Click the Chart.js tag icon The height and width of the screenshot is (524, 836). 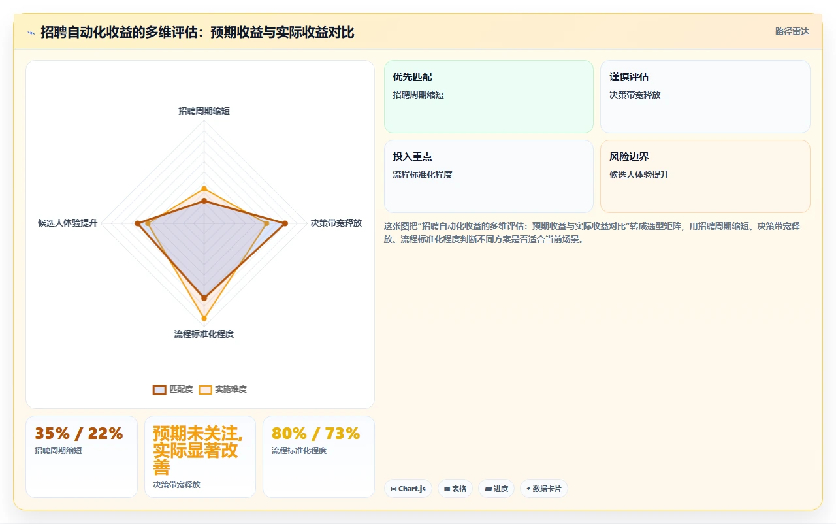pos(393,489)
